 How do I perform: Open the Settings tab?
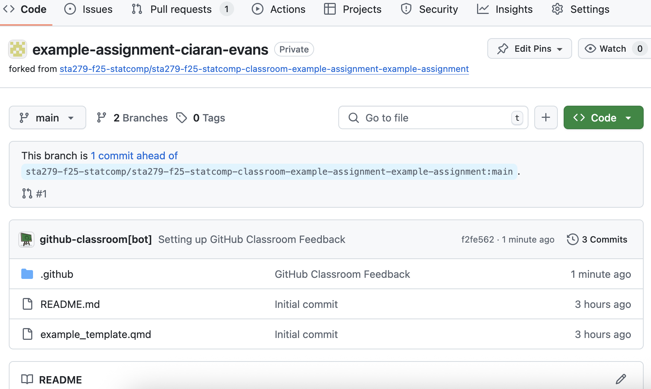(581, 9)
